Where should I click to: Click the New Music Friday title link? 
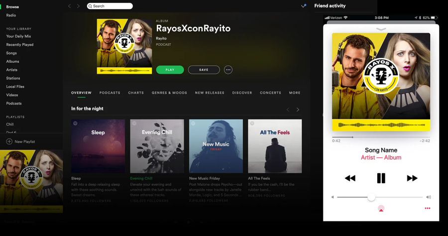coord(205,178)
